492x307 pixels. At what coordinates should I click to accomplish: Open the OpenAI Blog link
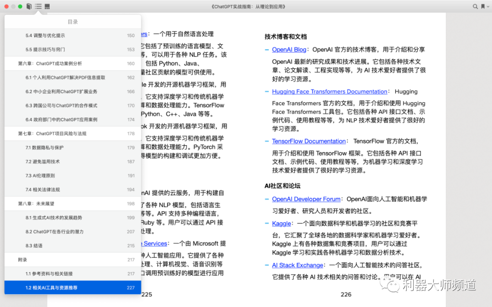[x=289, y=50]
